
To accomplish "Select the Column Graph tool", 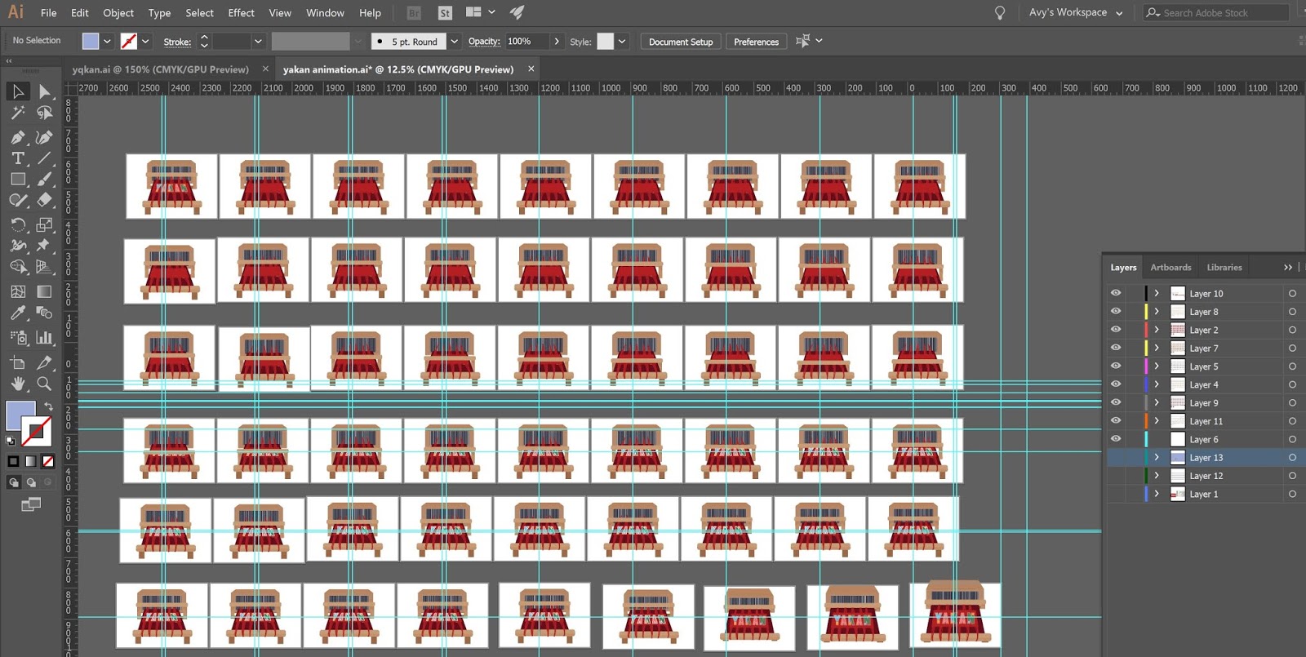I will (45, 337).
